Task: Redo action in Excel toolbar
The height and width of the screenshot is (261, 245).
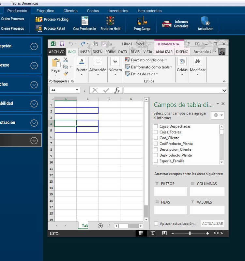Action: (x=83, y=44)
